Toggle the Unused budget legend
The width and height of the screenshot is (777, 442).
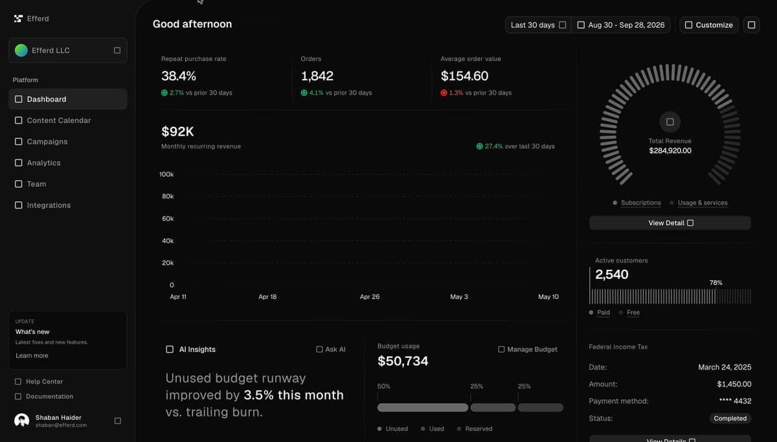[393, 428]
